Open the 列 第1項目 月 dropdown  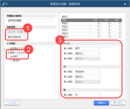click(87, 95)
